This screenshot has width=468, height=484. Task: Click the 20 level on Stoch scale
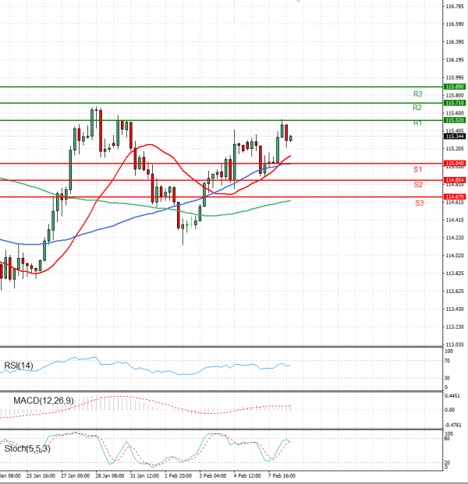pyautogui.click(x=447, y=463)
